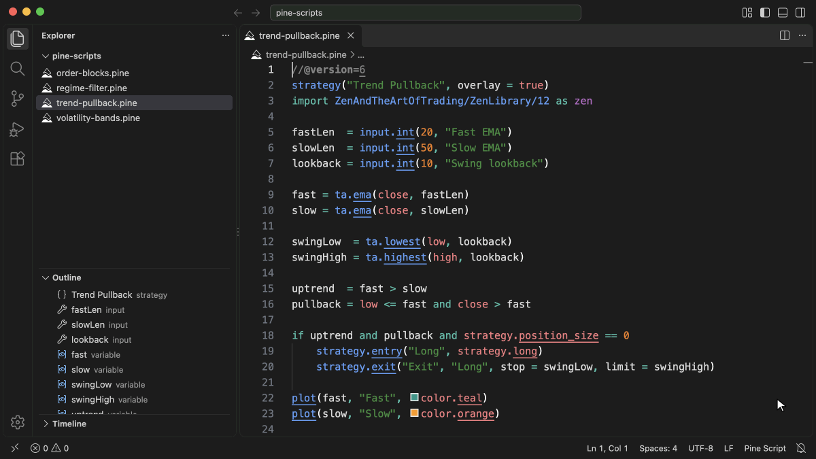816x459 pixels.
Task: Click color.orange swatch on line 23
Action: 414,413
